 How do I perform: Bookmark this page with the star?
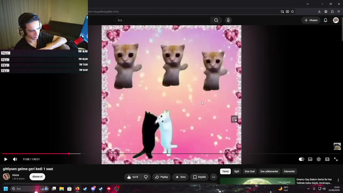click(x=292, y=12)
